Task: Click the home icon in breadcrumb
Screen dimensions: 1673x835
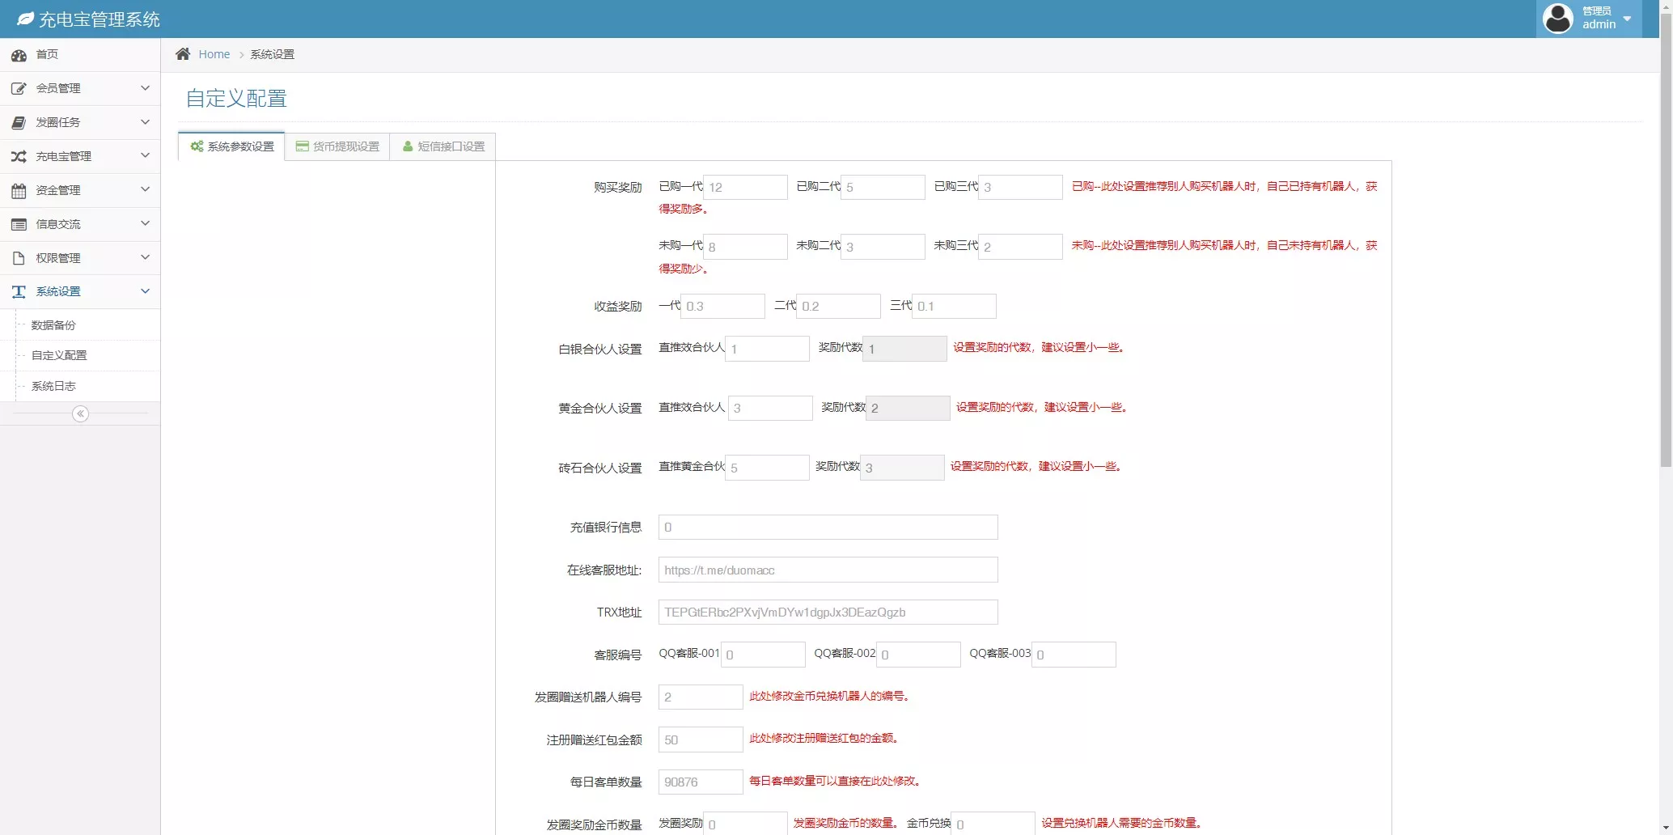Action: click(183, 54)
